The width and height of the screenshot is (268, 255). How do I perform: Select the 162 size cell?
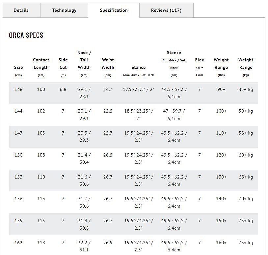pyautogui.click(x=18, y=243)
